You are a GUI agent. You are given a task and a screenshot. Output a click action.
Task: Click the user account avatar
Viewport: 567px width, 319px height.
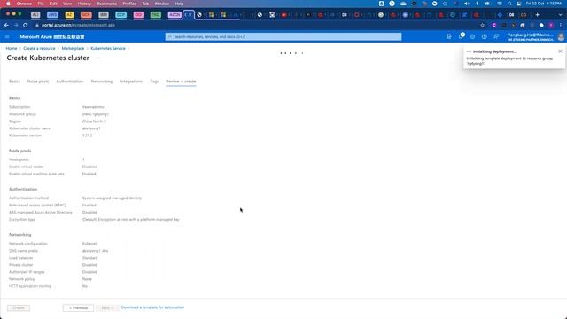[561, 37]
